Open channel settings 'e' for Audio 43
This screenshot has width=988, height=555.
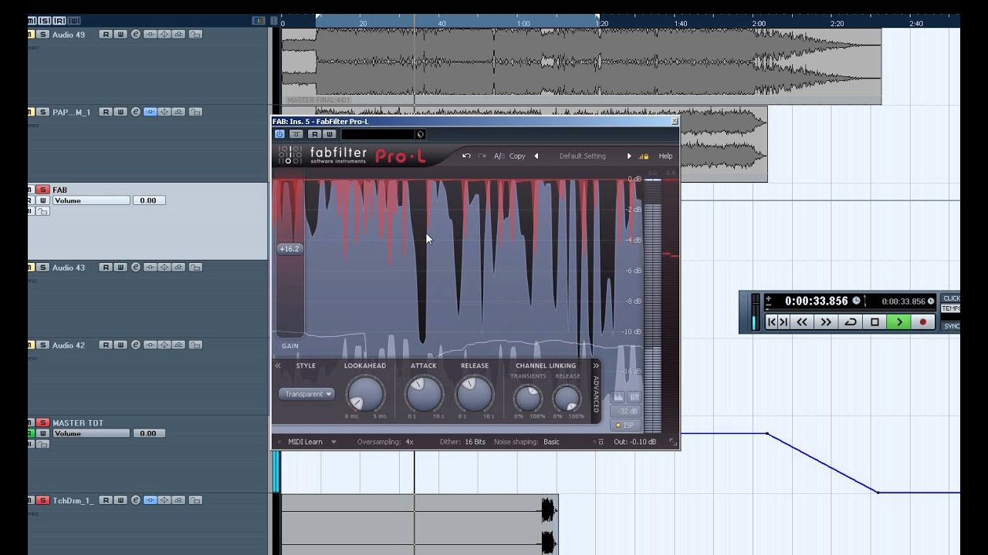[x=136, y=267]
